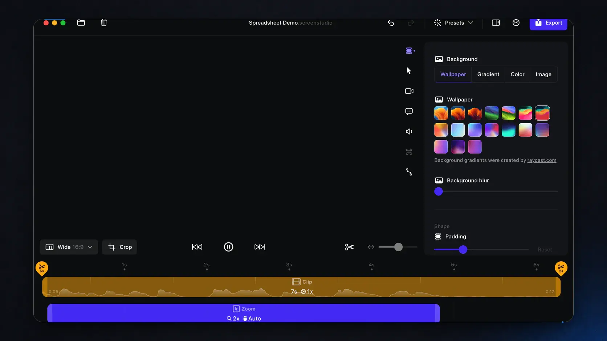Open the cursor settings tab
This screenshot has height=341, width=607.
[409, 71]
